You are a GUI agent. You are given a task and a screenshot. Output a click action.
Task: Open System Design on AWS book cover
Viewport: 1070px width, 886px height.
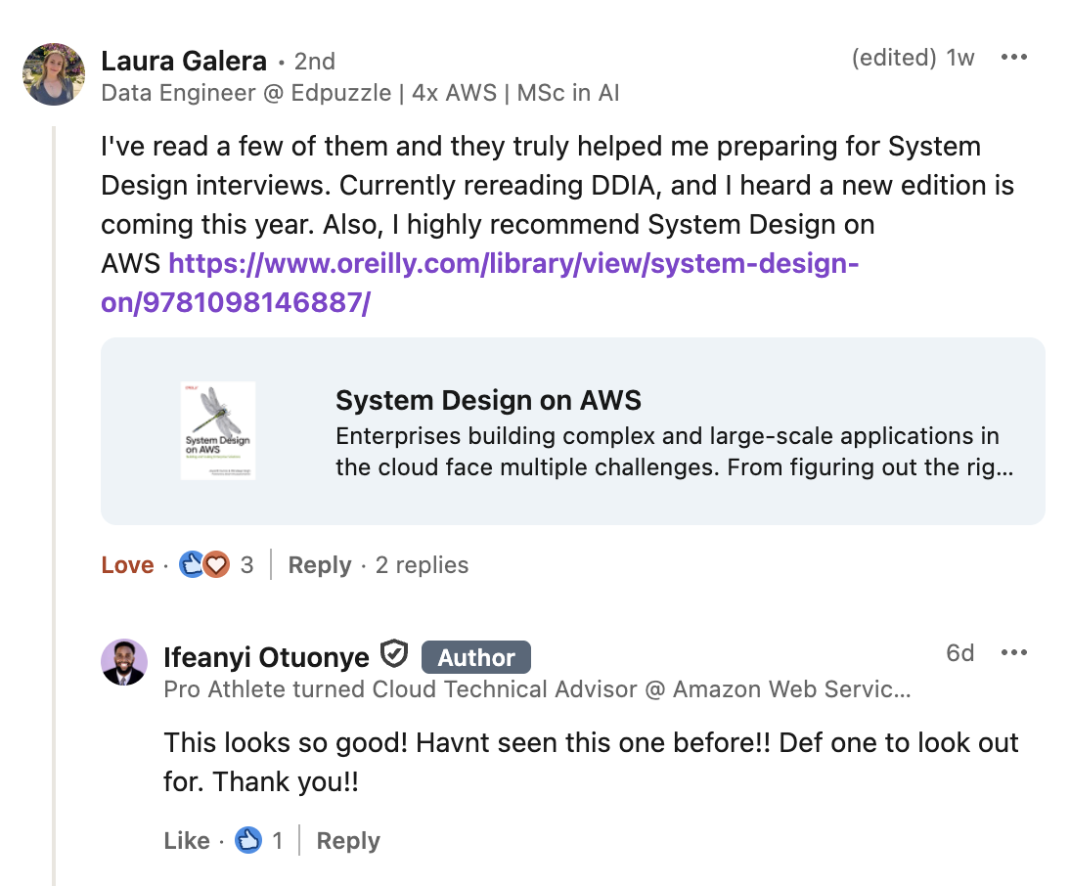[x=218, y=430]
